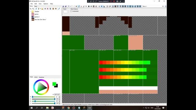This screenshot has width=196, height=110.
Task: Click the blue link icon at the Skins toolbar end
Action: click(59, 9)
